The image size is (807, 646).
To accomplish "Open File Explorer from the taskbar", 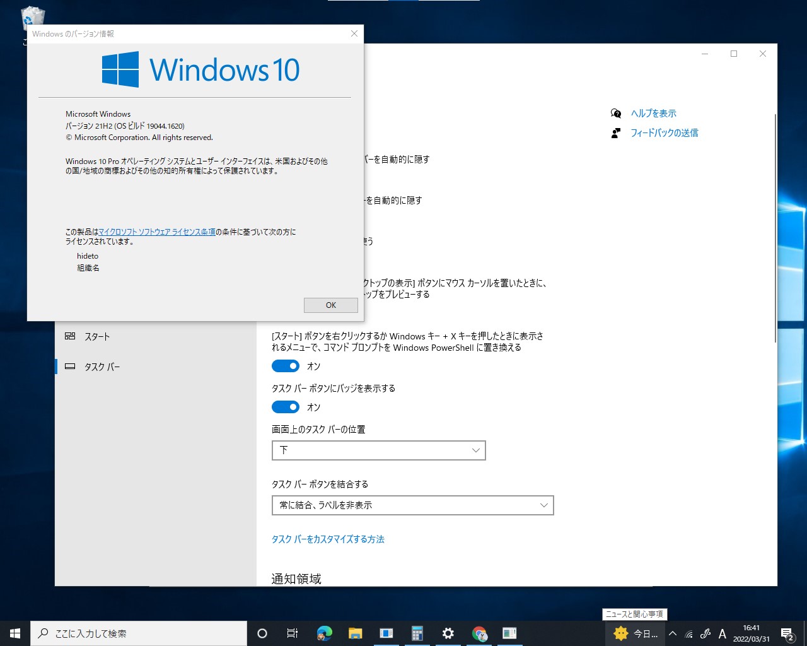I will point(355,633).
